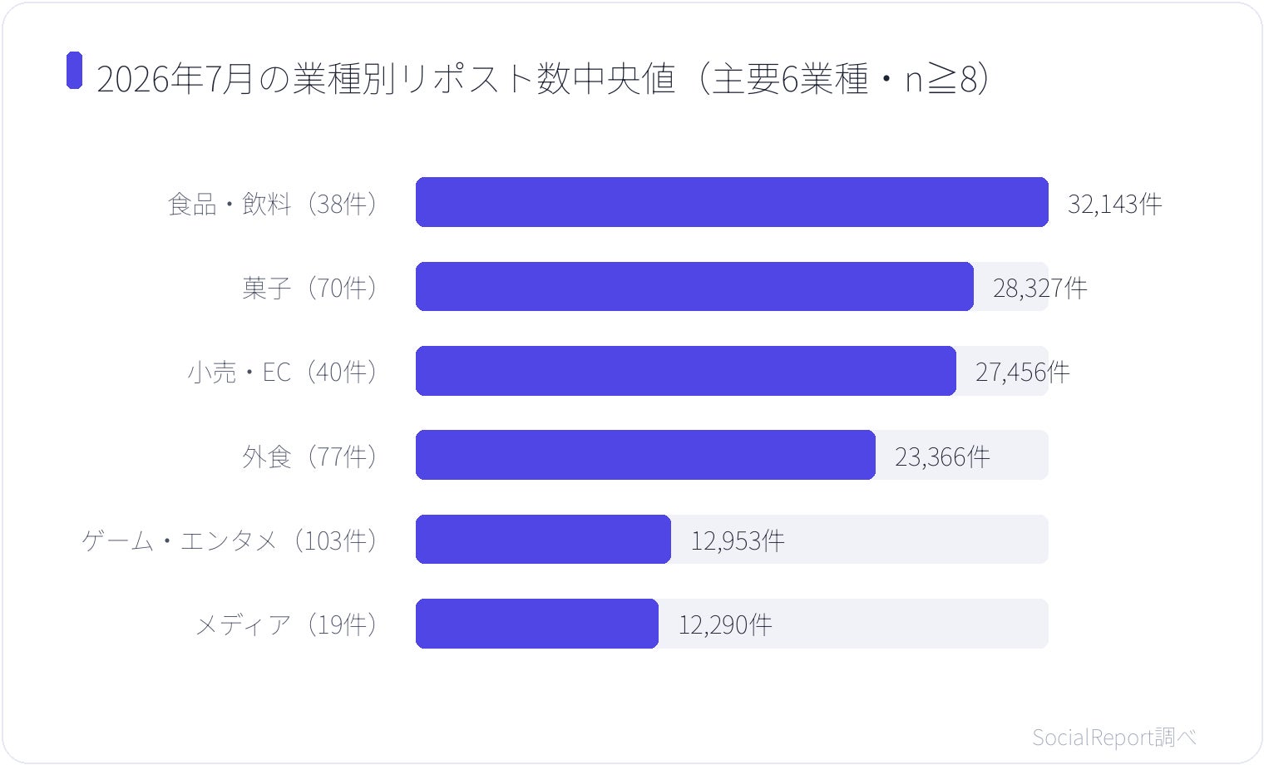Click the chart title about リポスト数中央値

pos(543,79)
